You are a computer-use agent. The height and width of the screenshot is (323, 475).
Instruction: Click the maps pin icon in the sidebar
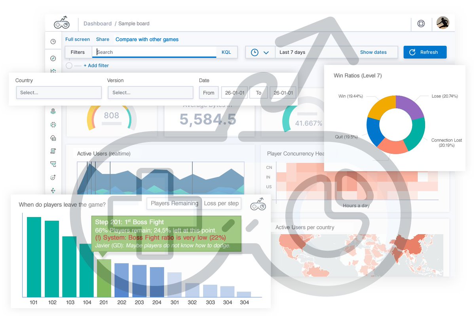coord(53,111)
